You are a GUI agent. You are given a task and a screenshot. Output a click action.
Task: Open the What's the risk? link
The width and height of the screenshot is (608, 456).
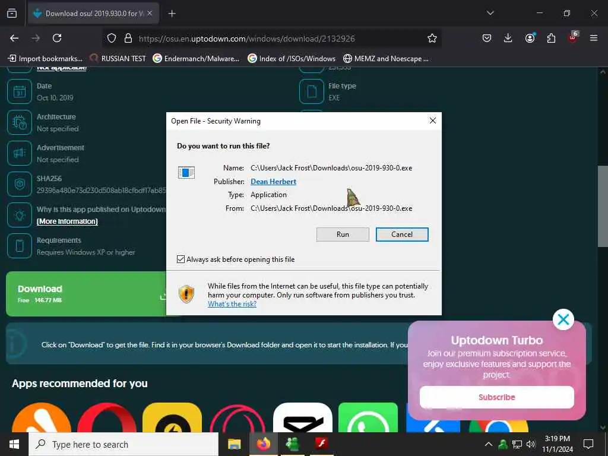(232, 304)
